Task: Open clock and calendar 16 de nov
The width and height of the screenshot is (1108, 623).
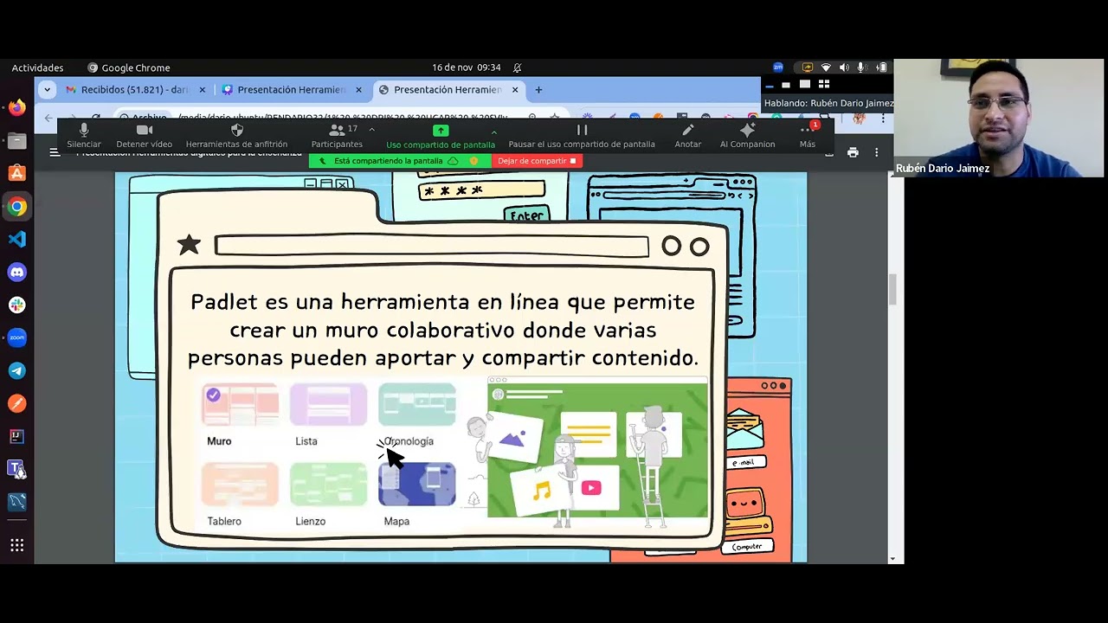Action: click(467, 67)
